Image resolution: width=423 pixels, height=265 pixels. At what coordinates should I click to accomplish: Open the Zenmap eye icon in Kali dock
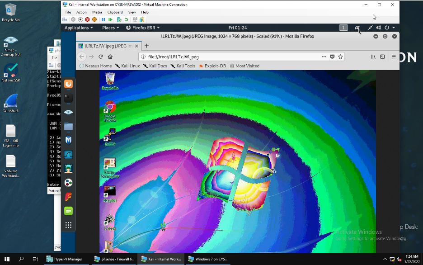(68, 112)
